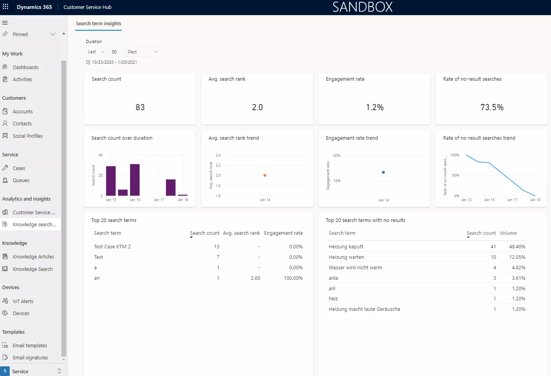The image size is (551, 376).
Task: Open the Accounts navigation item
Action: [x=22, y=111]
